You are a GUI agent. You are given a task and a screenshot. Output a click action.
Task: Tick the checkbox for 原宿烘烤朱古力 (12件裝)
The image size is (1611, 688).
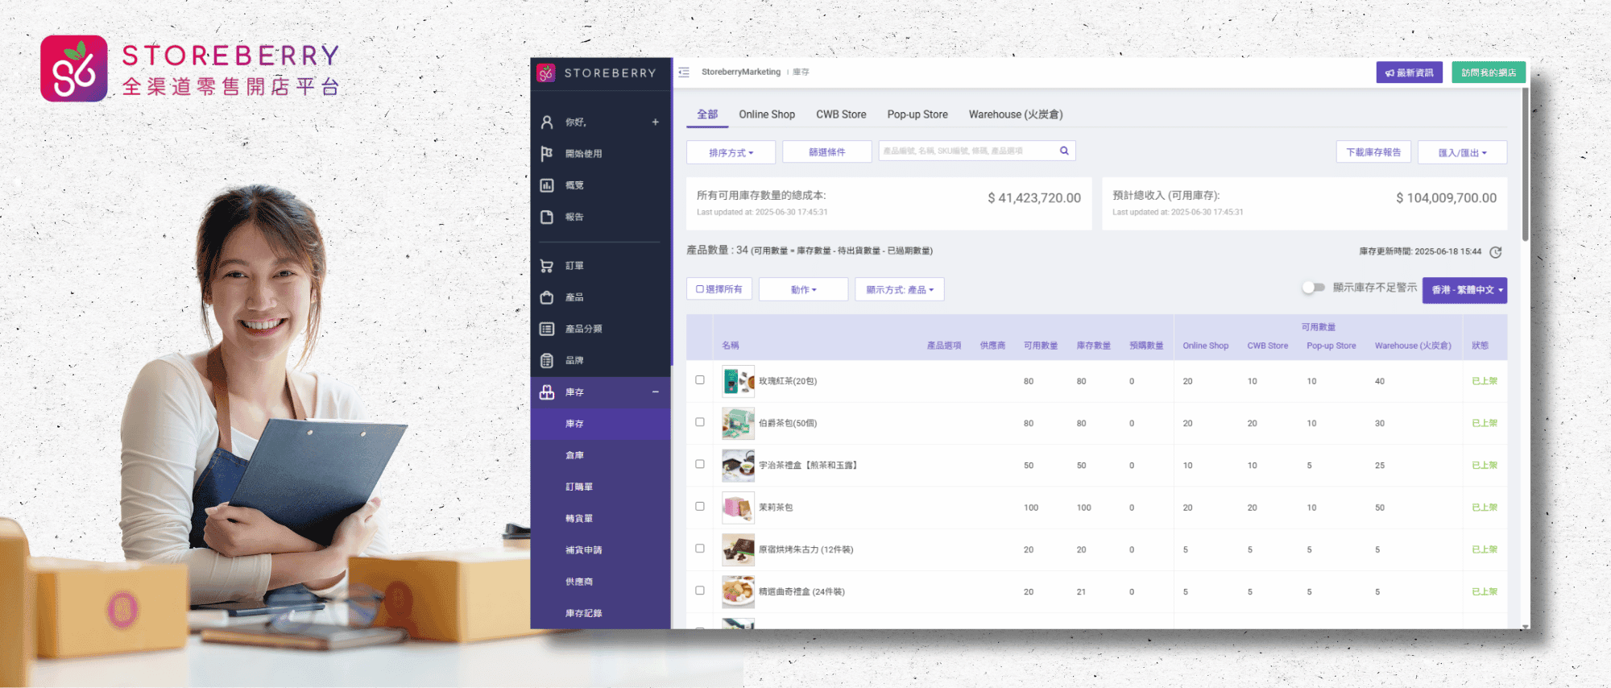[700, 549]
